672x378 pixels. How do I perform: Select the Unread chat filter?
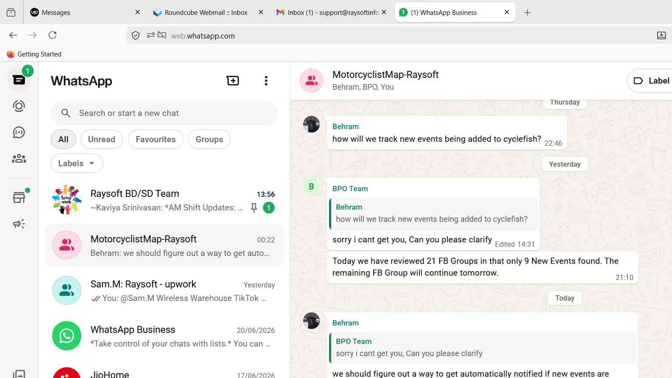point(101,139)
